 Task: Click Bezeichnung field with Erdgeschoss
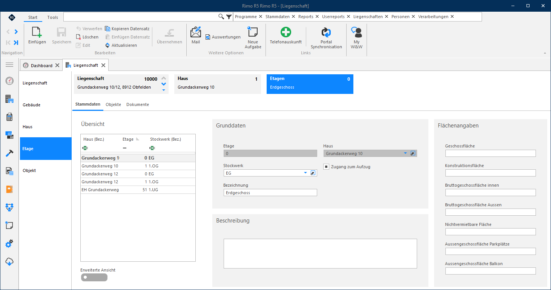270,193
